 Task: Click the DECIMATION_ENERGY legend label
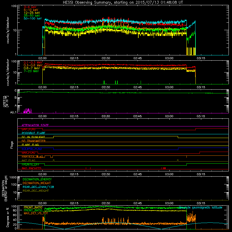37,179
